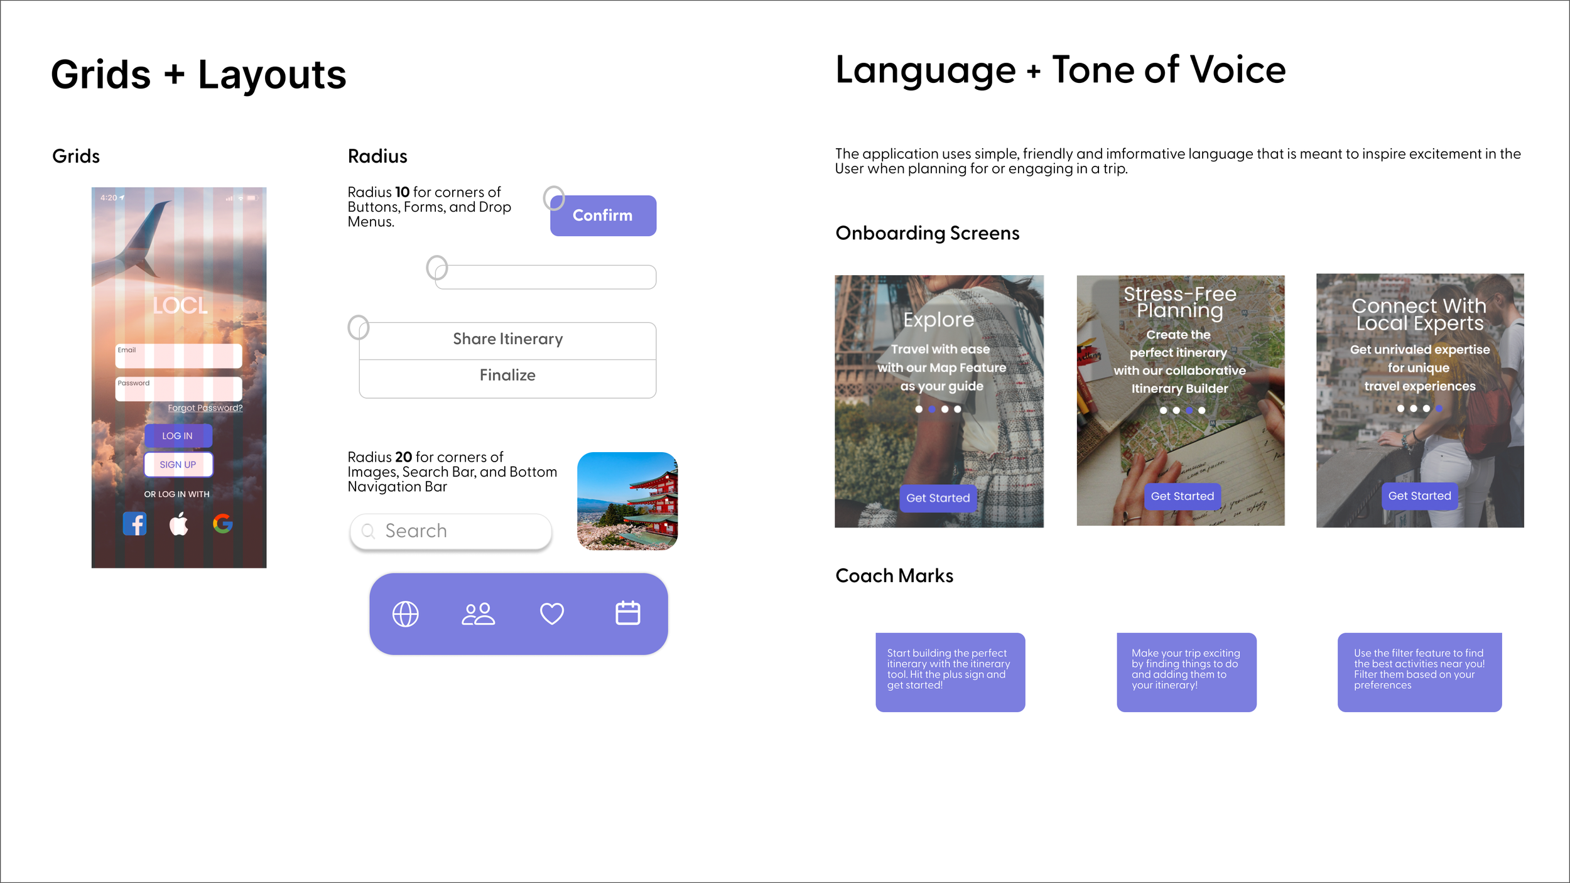The image size is (1570, 883).
Task: Click the 'Make your trip exciting' coach mark
Action: [x=1186, y=672]
